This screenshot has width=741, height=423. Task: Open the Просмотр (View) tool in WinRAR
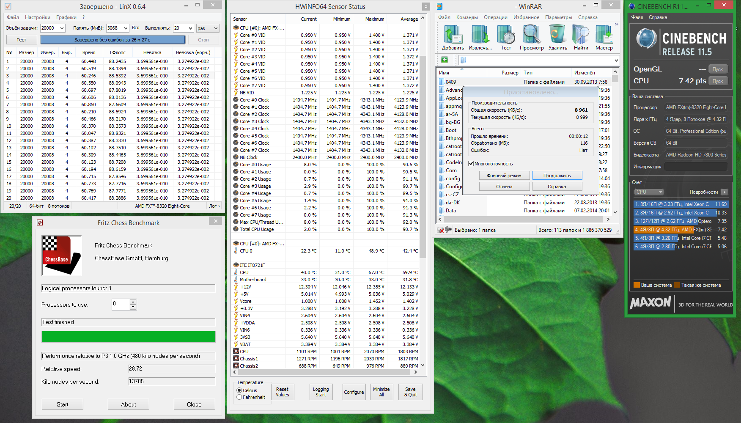[x=531, y=37]
